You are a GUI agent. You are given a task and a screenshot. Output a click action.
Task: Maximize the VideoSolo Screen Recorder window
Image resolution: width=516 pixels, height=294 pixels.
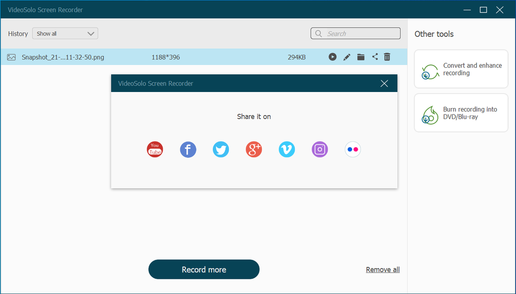(483, 10)
